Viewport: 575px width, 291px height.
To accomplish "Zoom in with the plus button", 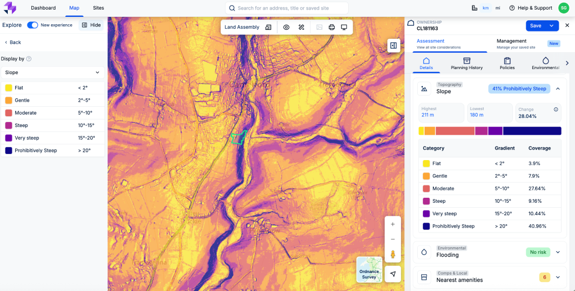I will click(x=393, y=224).
